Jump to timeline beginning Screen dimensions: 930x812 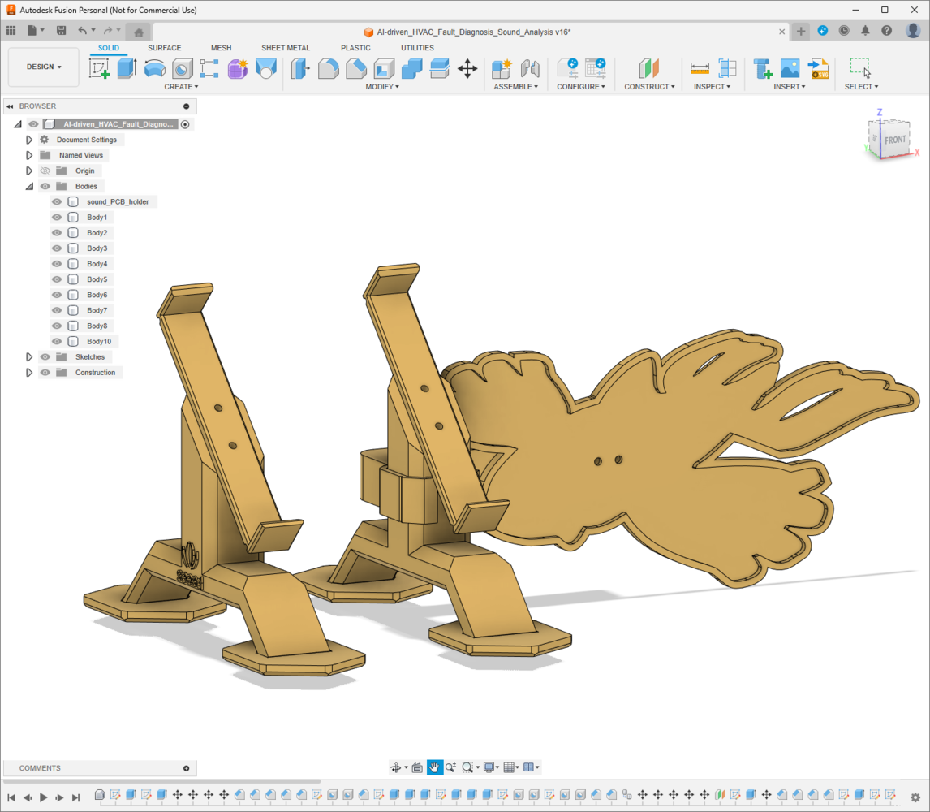pos(11,797)
